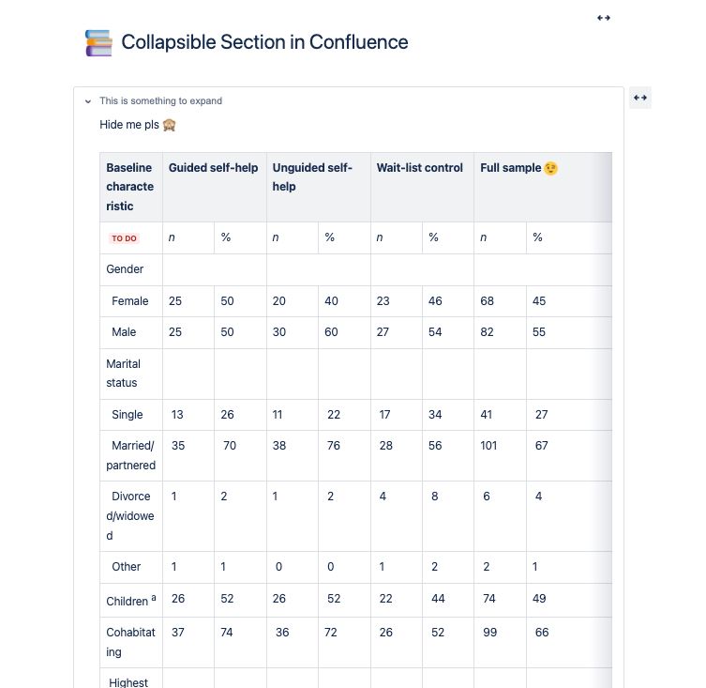Click the 'Divorced/widowed' row label
706x688 pixels.
pyautogui.click(x=130, y=515)
